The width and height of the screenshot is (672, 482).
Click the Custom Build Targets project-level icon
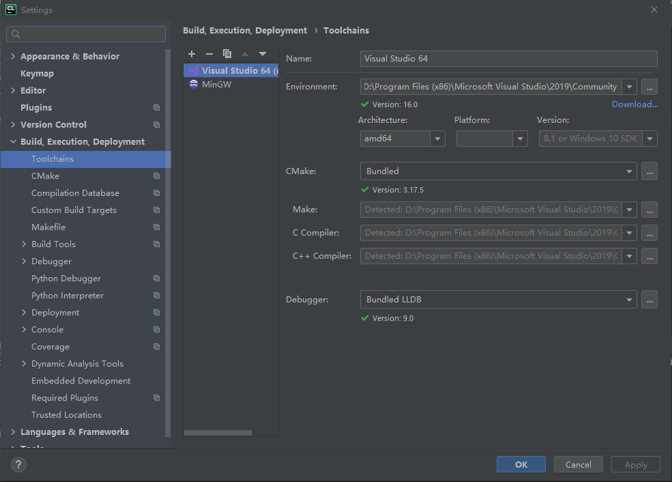[x=156, y=210]
